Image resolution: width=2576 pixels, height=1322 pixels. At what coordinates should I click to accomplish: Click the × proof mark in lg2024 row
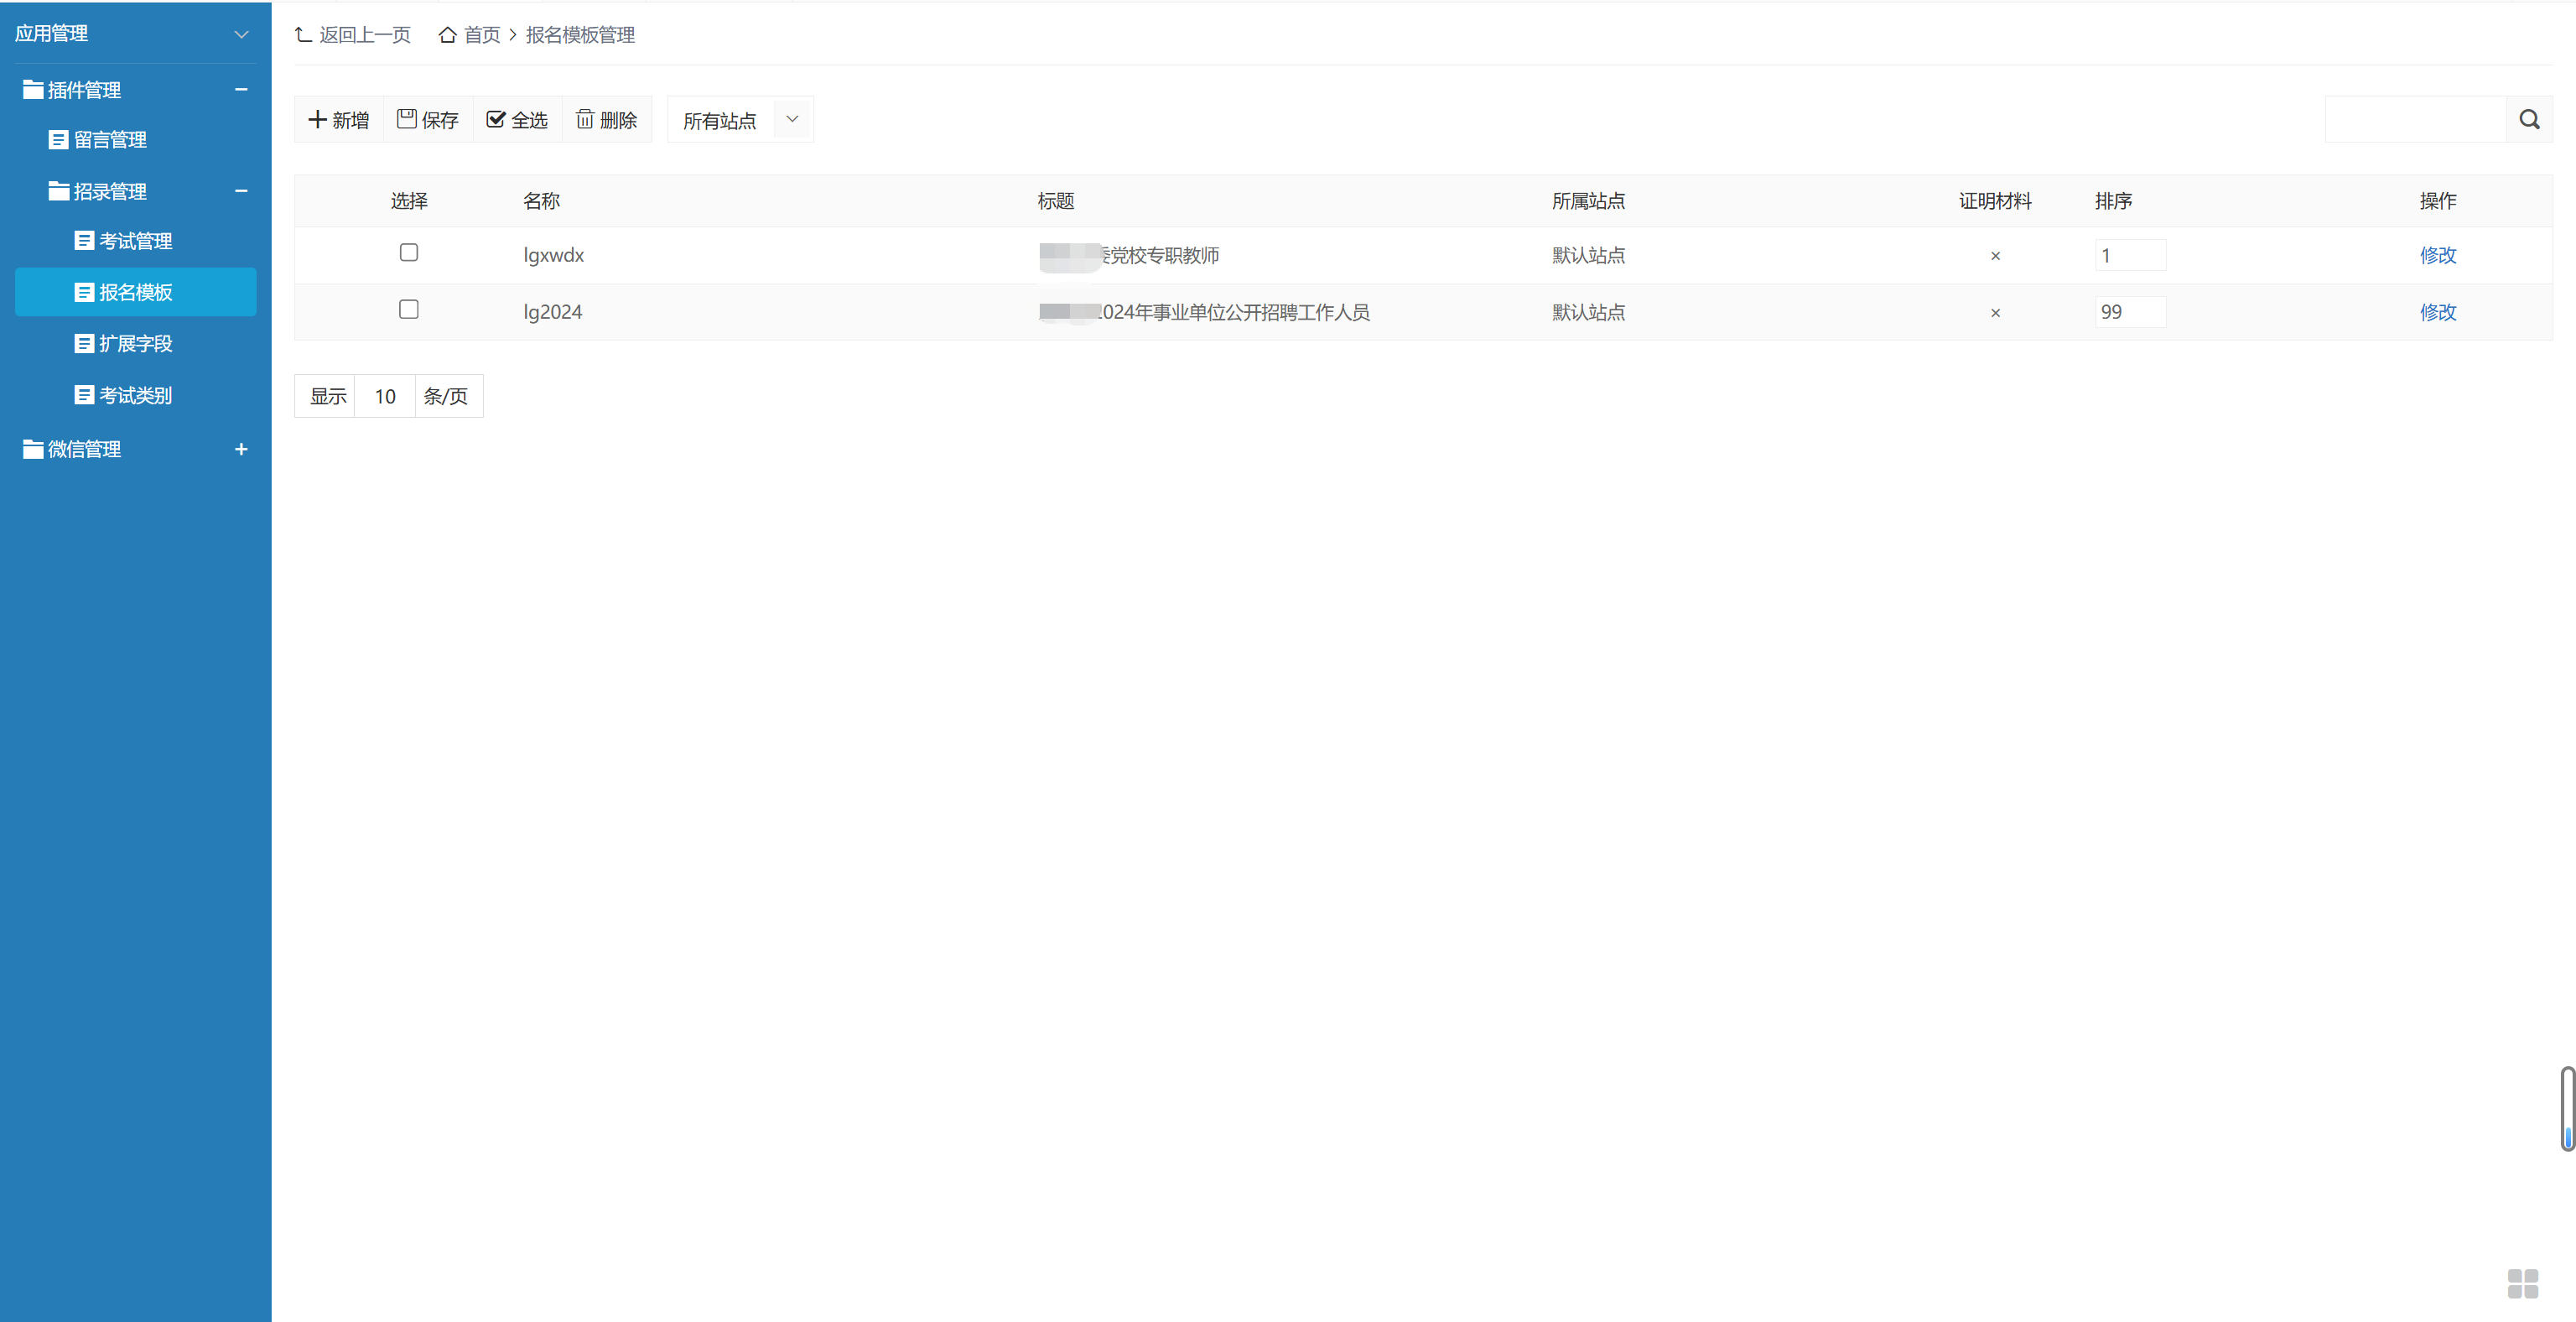1995,313
